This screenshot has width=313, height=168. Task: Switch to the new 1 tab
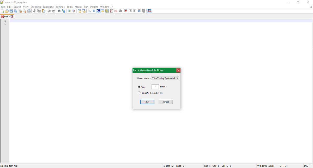pos(7,16)
